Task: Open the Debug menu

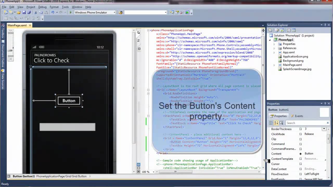Action: pos(42,7)
